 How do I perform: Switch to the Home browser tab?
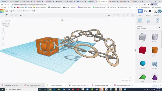92,2
